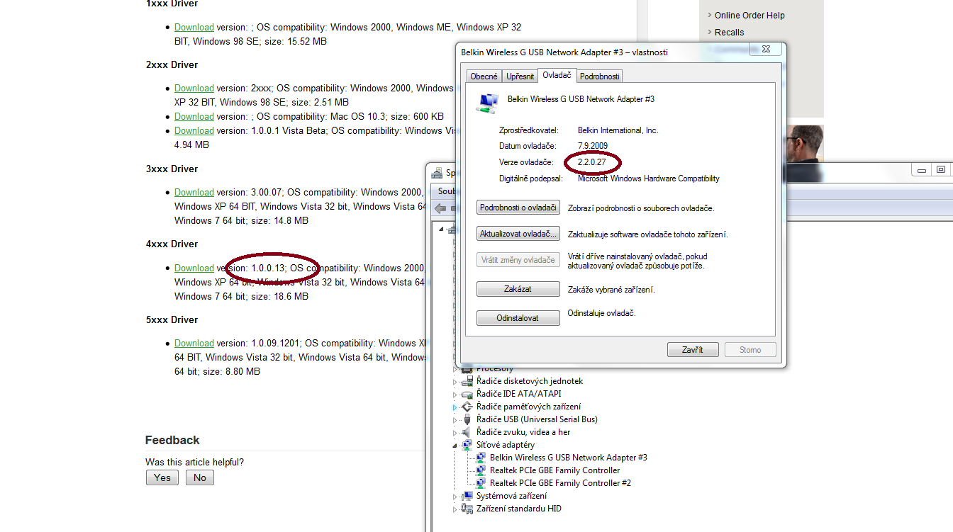The width and height of the screenshot is (953, 532).
Task: Click Aktualizovat ovladač... button
Action: click(518, 234)
